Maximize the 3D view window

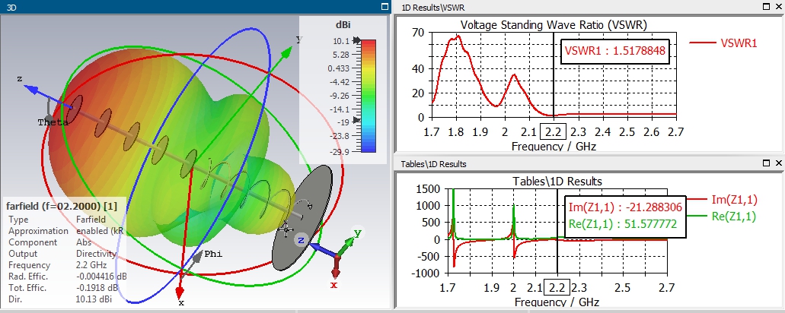point(385,7)
